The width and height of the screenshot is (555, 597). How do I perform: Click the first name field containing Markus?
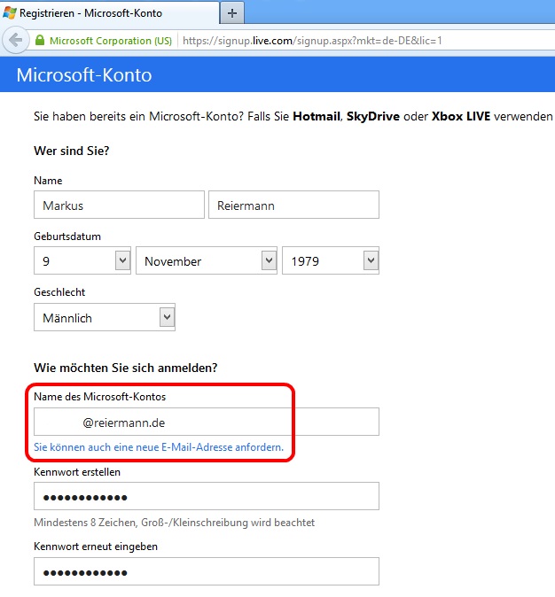119,205
